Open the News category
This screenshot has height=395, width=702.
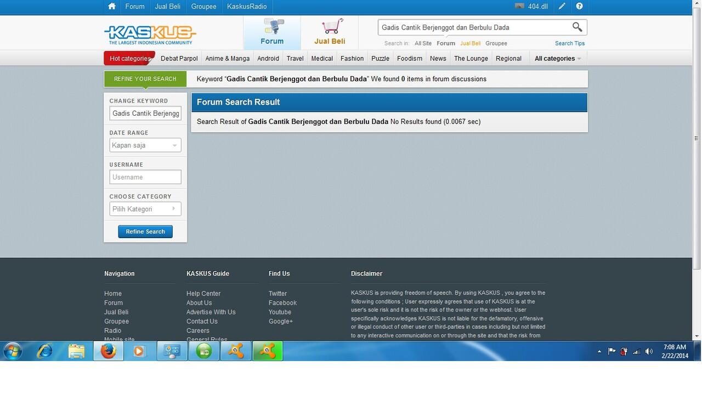coord(438,58)
